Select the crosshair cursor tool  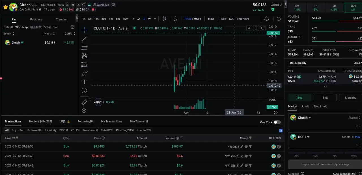coord(84,30)
